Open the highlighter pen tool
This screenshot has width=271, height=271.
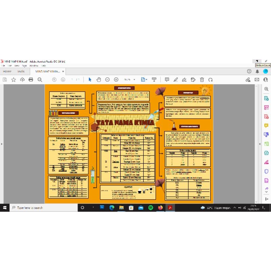[175, 80]
